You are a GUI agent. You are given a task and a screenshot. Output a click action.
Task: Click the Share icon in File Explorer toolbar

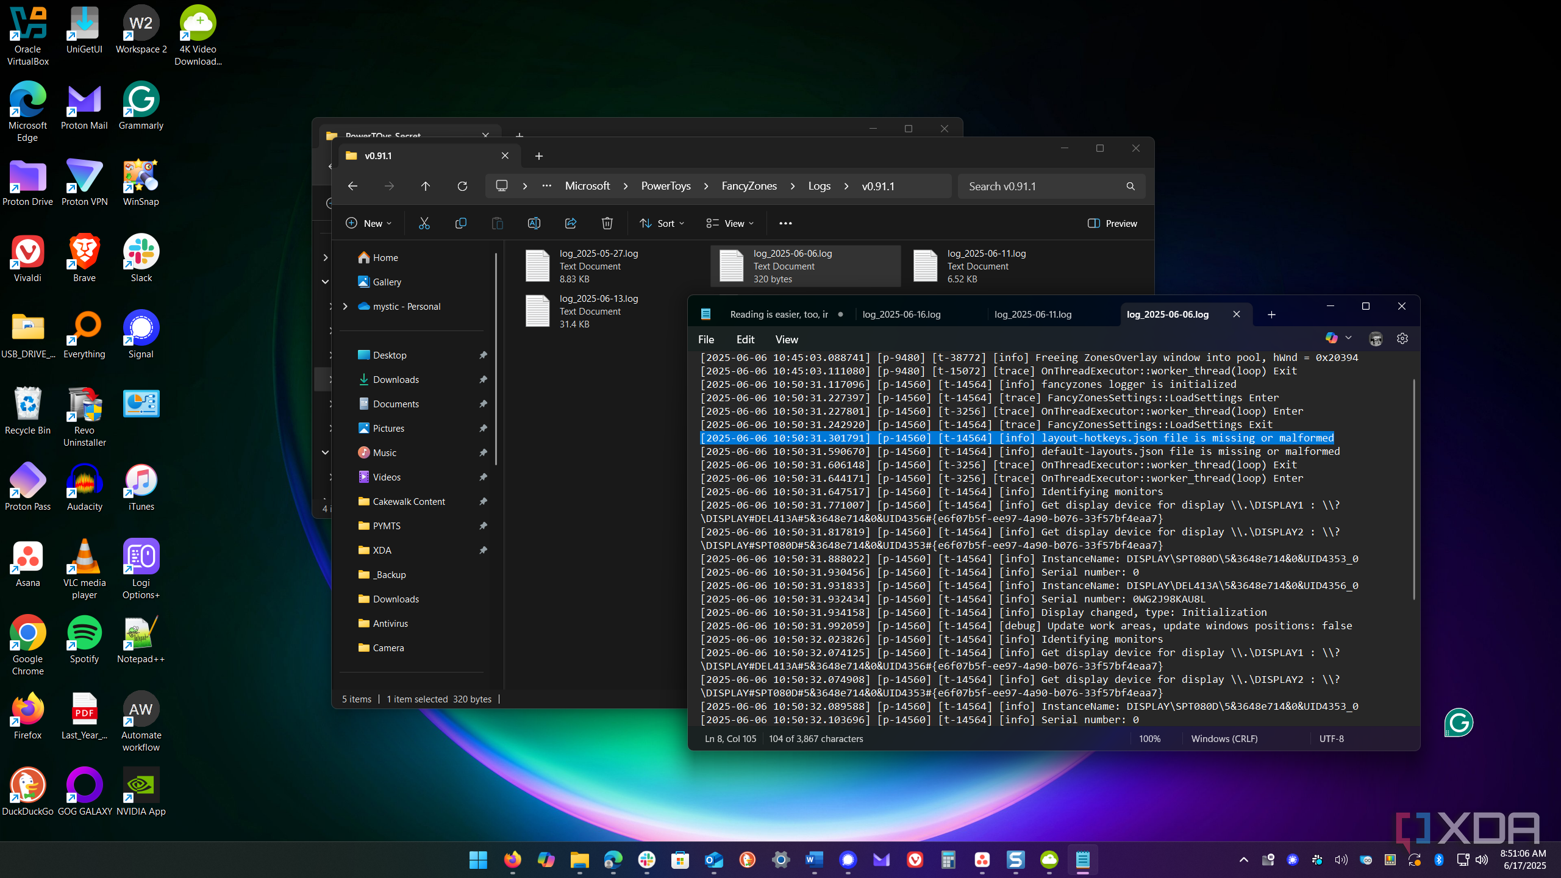[x=571, y=223]
